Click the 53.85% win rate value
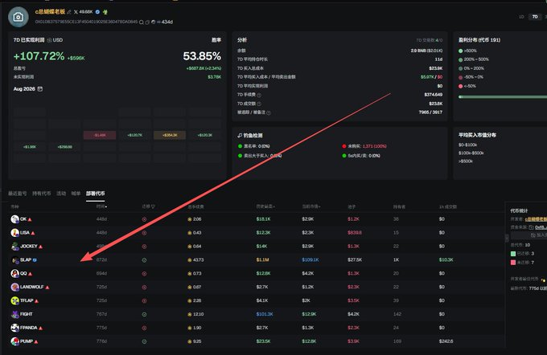 [202, 56]
